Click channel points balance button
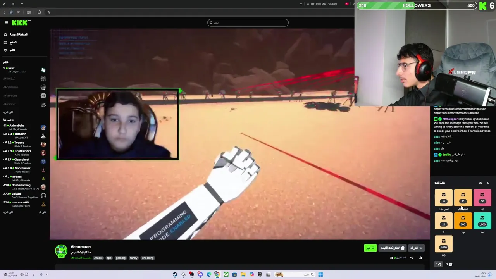The image size is (496, 279). pyautogui.click(x=438, y=264)
